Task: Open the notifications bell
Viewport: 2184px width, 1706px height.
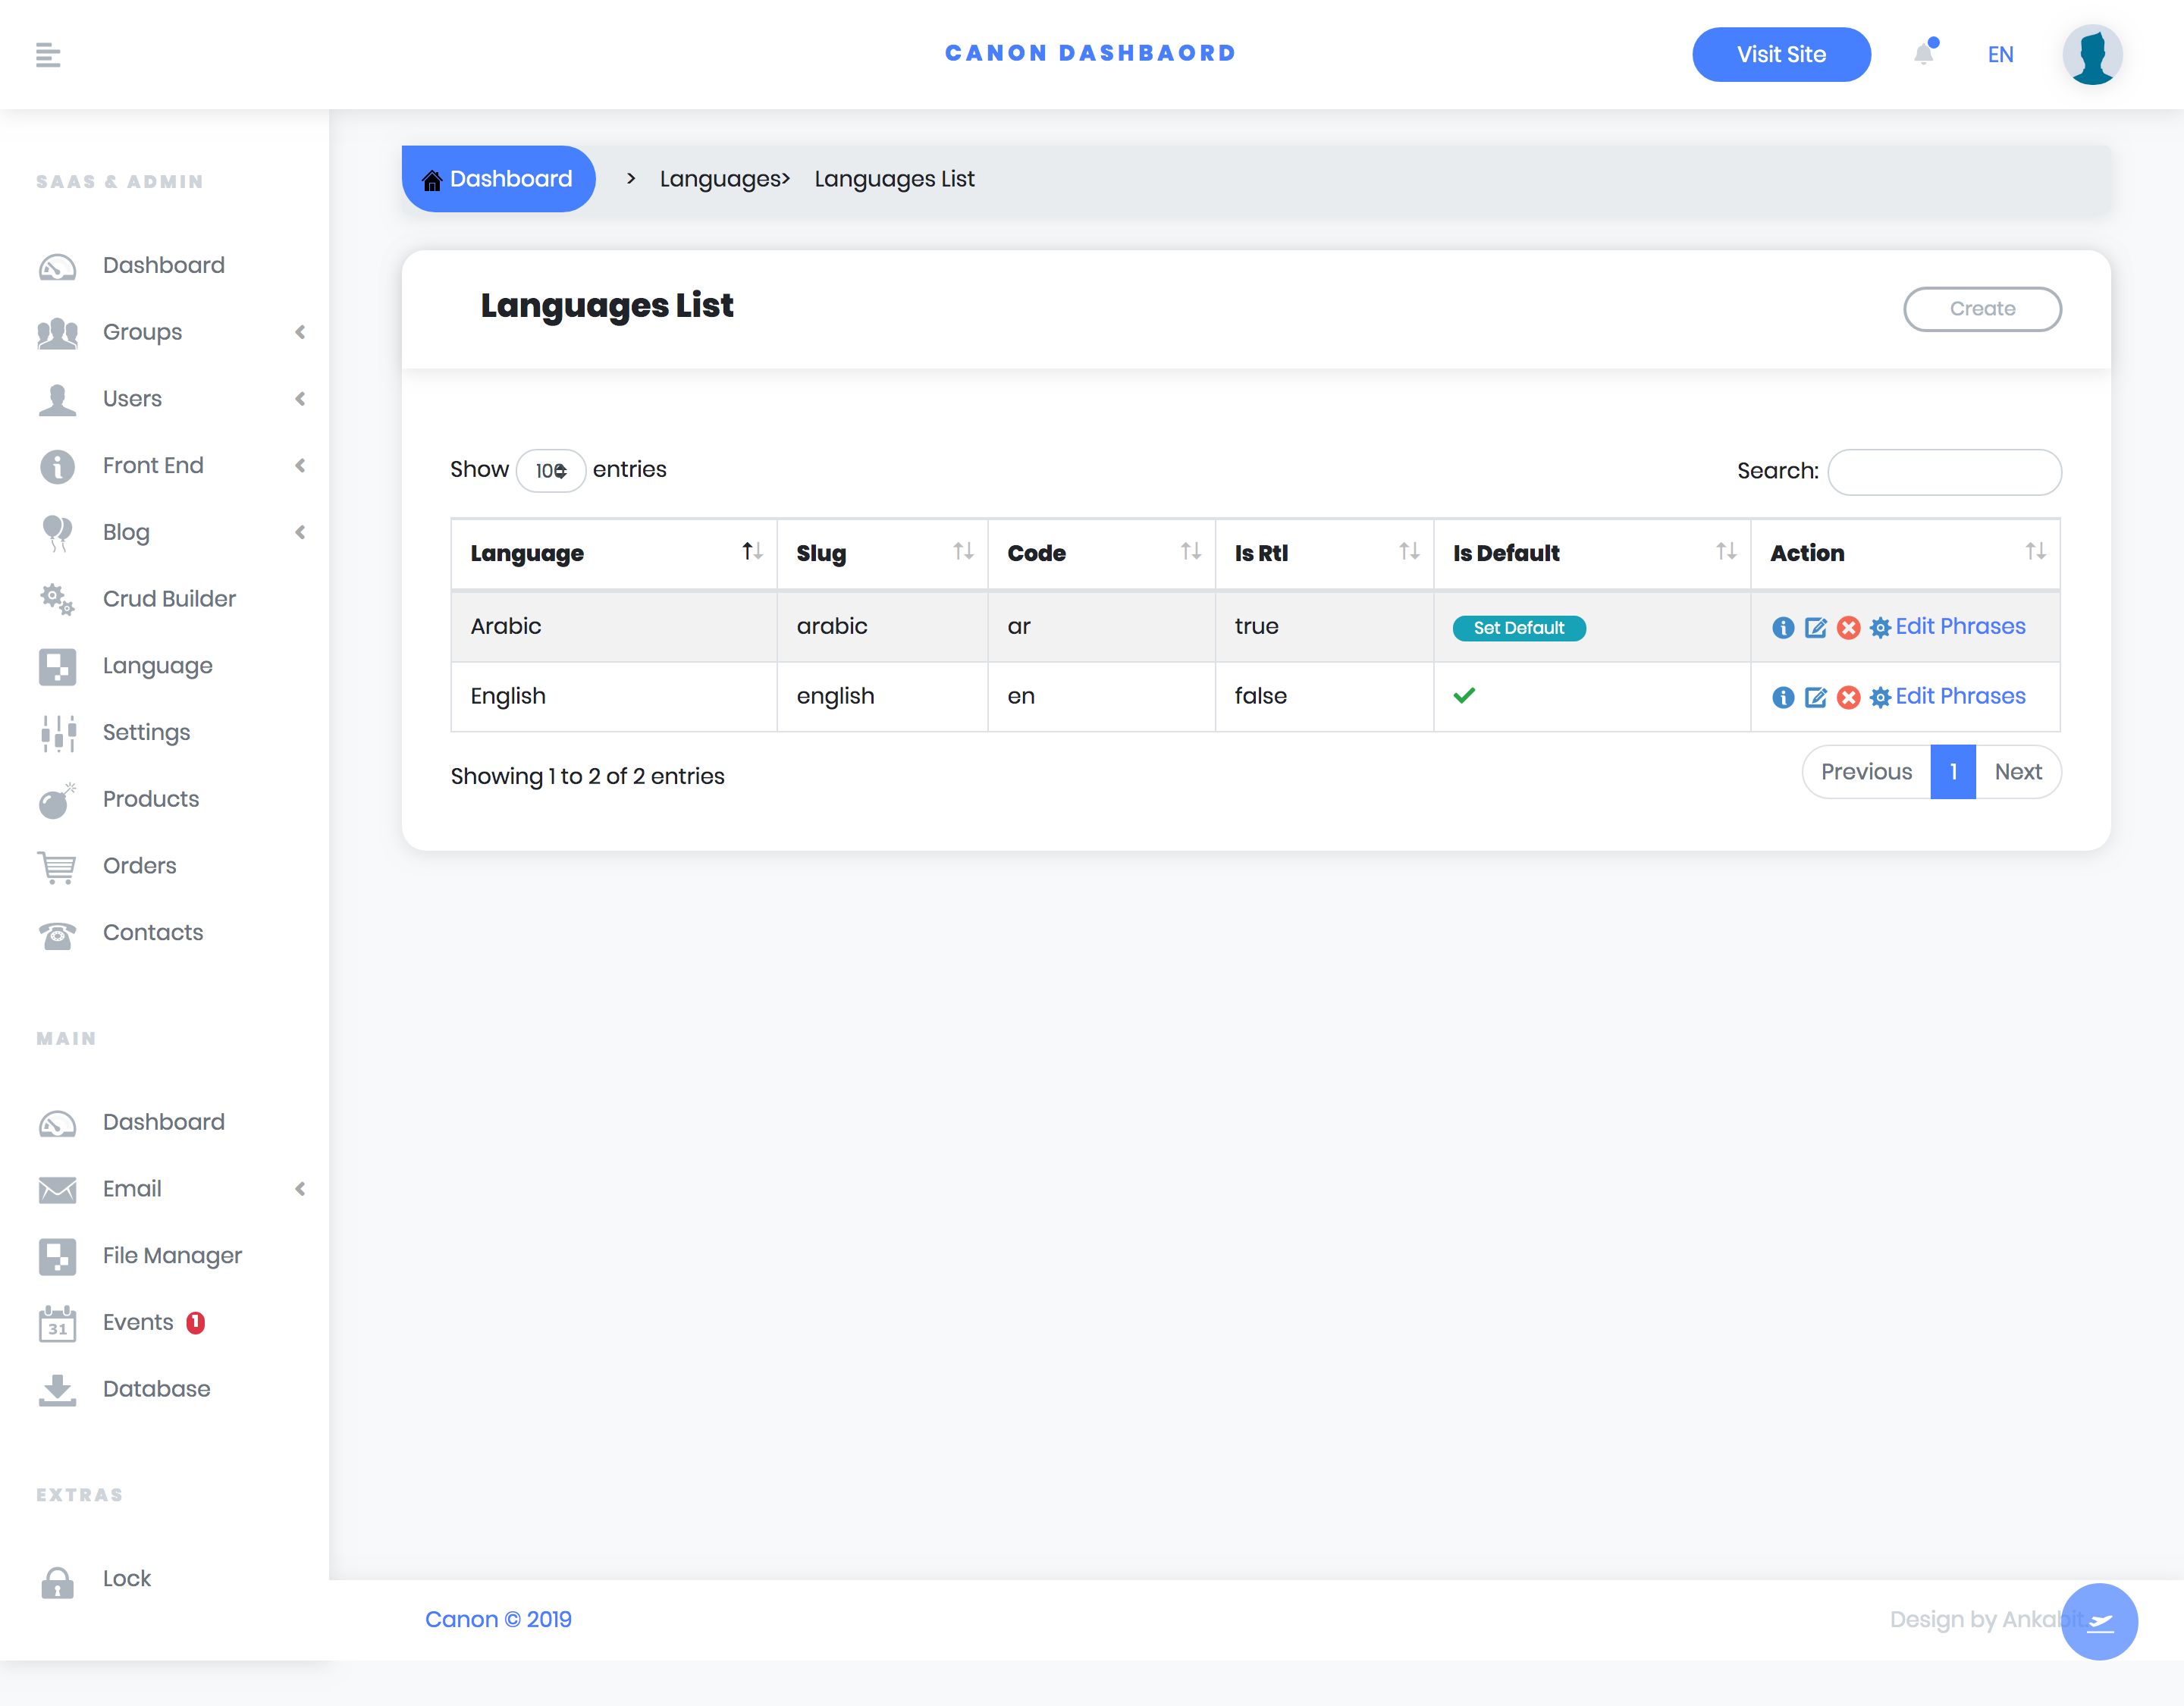Action: (1923, 54)
